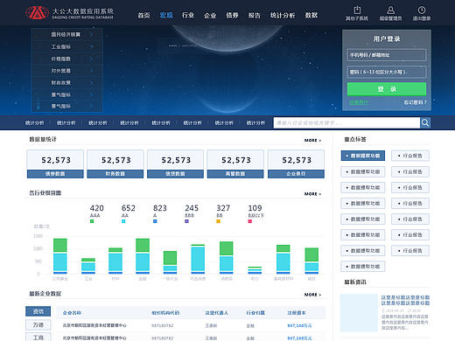Viewport: 455px width, 341px height.
Task: Switch to the 工商 table tab
Action: 38,337
